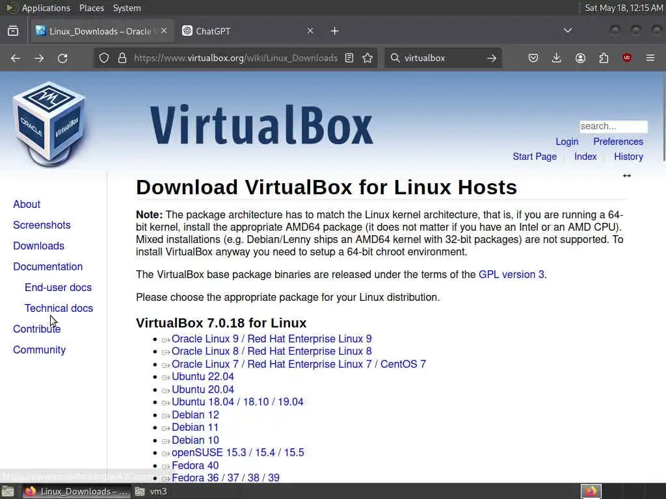Download Oracle Linux 9 / RHEL 9 package

(x=271, y=339)
